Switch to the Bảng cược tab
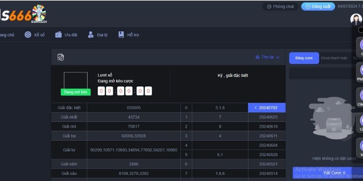The height and width of the screenshot is (181, 363). (304, 58)
